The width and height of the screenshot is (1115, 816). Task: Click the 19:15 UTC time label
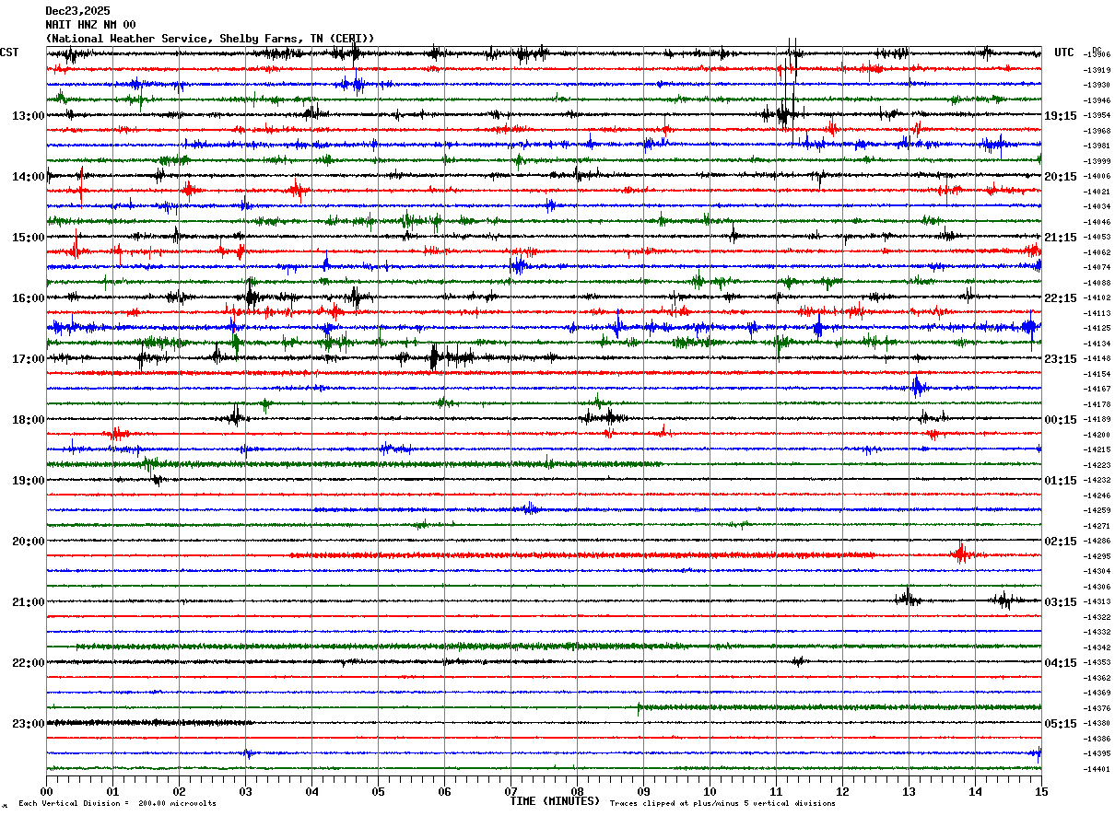[1060, 116]
